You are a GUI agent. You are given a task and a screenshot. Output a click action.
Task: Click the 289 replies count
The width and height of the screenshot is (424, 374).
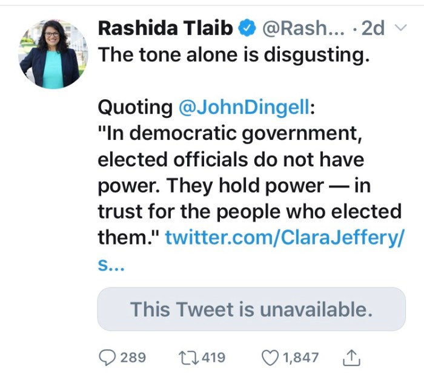pos(133,357)
